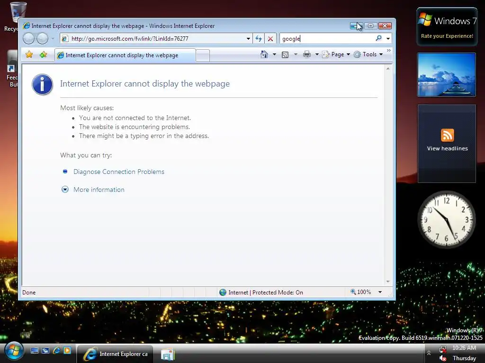Launch Windows Media Player quick launch icon
Screen dimensions: 485x363
pyautogui.click(x=67, y=350)
